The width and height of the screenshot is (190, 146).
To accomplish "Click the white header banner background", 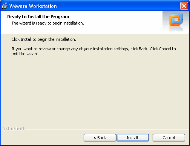I will 113,22.
